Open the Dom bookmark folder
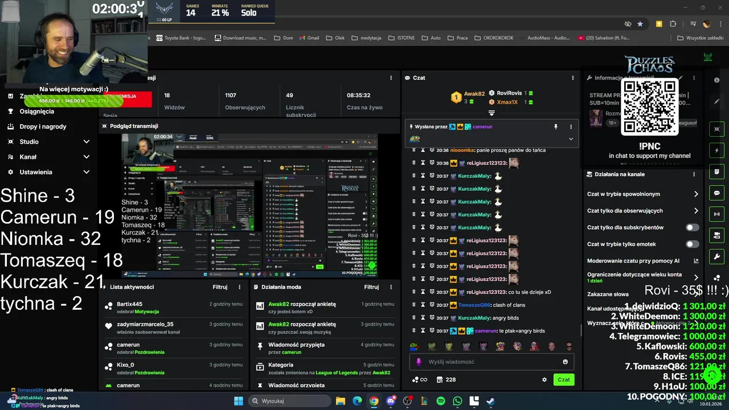The height and width of the screenshot is (410, 729). [x=283, y=38]
